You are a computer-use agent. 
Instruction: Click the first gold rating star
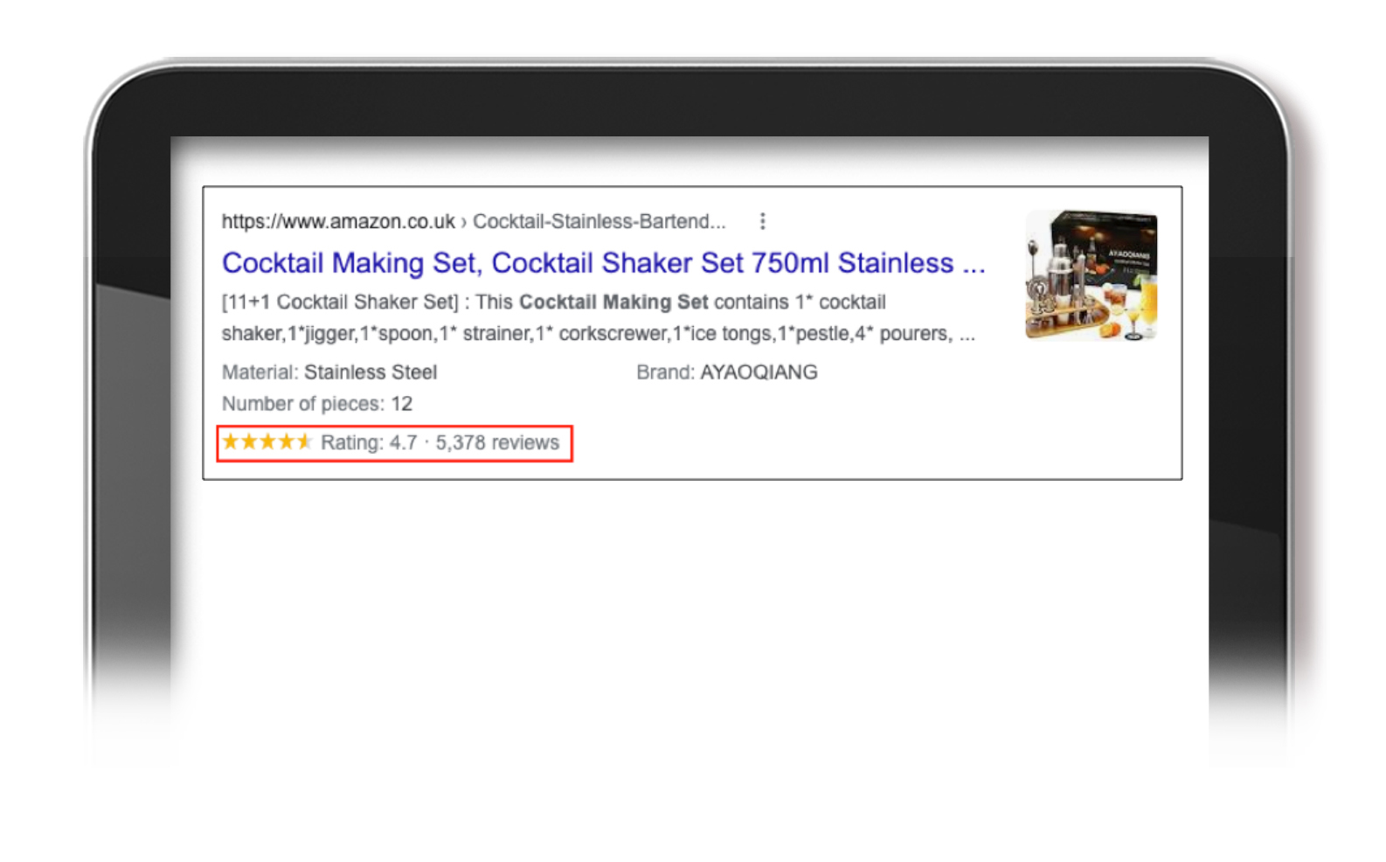pos(231,441)
